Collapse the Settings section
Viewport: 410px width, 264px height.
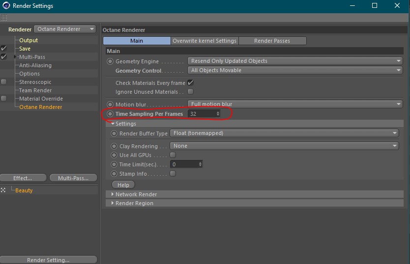[x=113, y=124]
